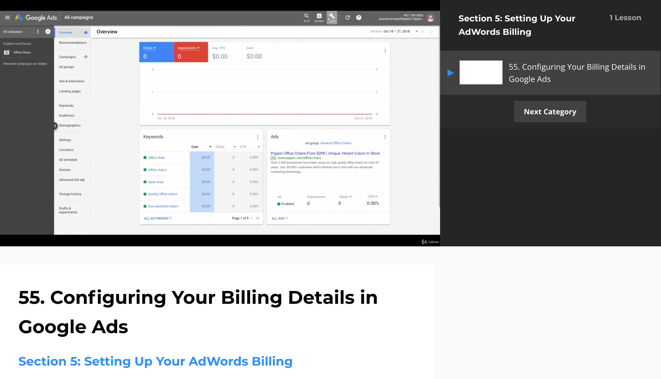
Task: Click the Section 5 AdWords Billing link
Action: (x=155, y=361)
